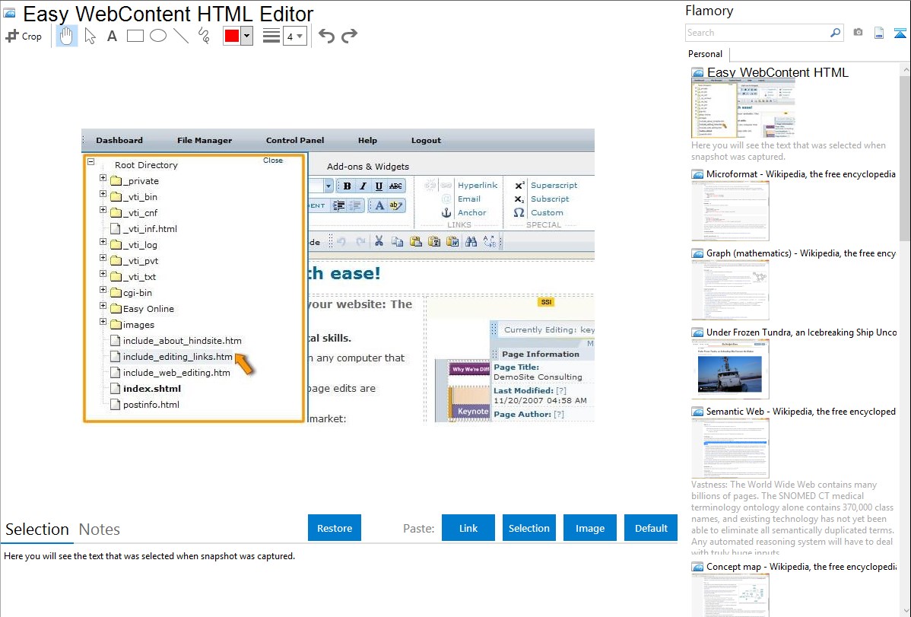Image resolution: width=911 pixels, height=617 pixels.
Task: Open the Under Frozen Tundra ship thumbnail
Action: coord(730,369)
